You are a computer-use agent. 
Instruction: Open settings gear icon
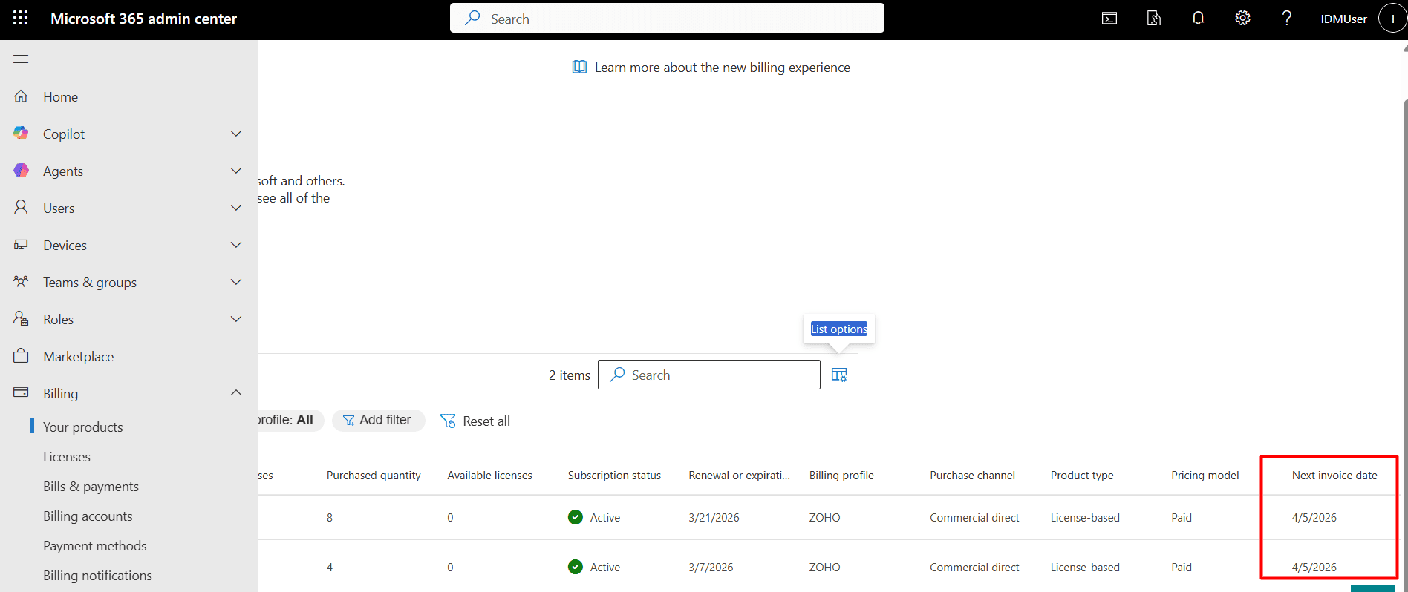[1242, 19]
